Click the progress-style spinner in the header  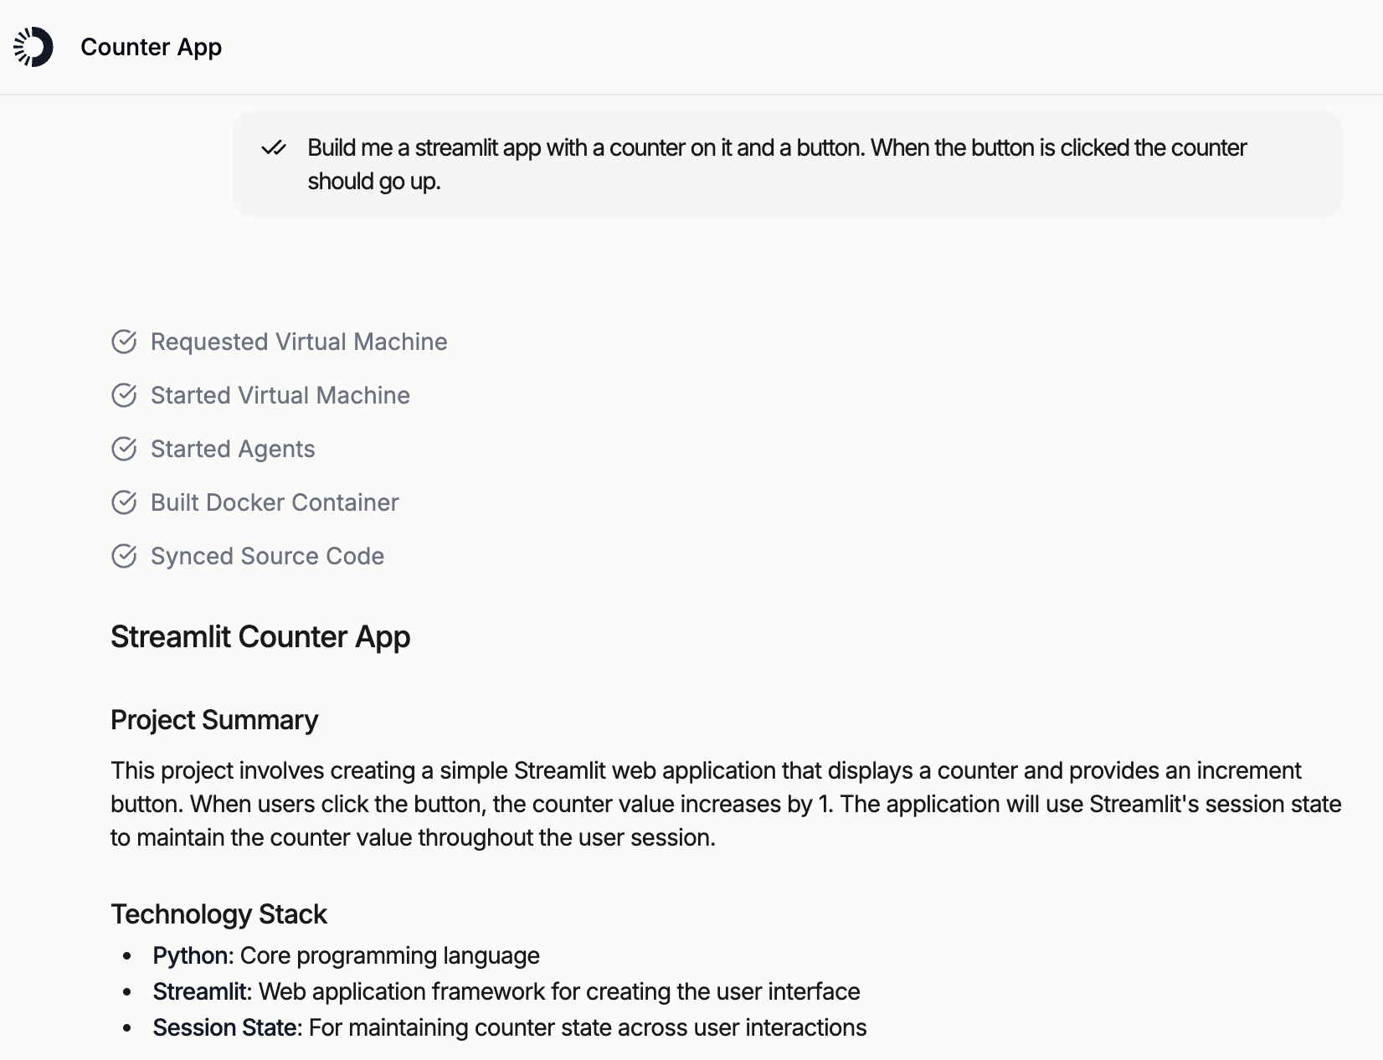[x=25, y=48]
